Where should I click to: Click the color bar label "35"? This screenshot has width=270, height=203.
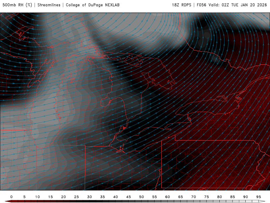pyautogui.click(x=103, y=197)
